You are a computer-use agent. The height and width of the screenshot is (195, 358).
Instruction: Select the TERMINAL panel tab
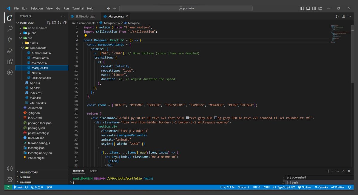point(78,171)
